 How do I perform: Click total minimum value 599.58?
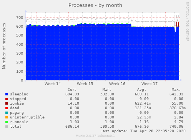107,127
